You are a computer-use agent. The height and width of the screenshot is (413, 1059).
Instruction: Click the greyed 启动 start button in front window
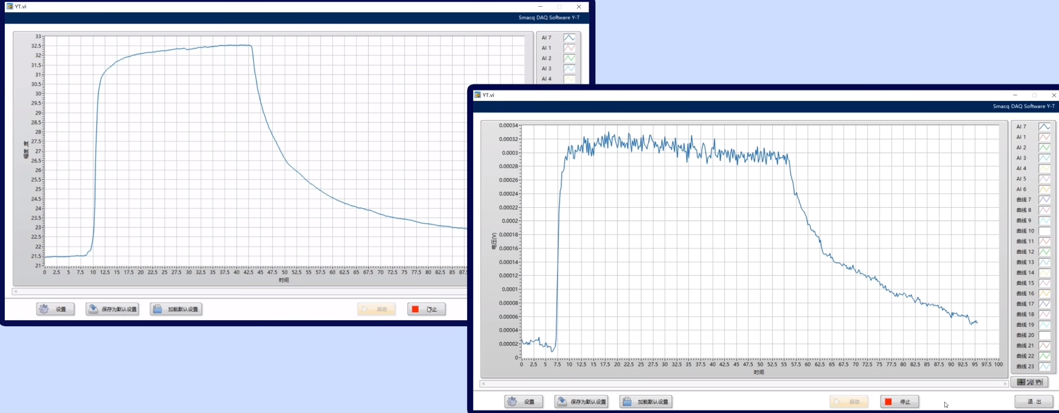pos(848,401)
